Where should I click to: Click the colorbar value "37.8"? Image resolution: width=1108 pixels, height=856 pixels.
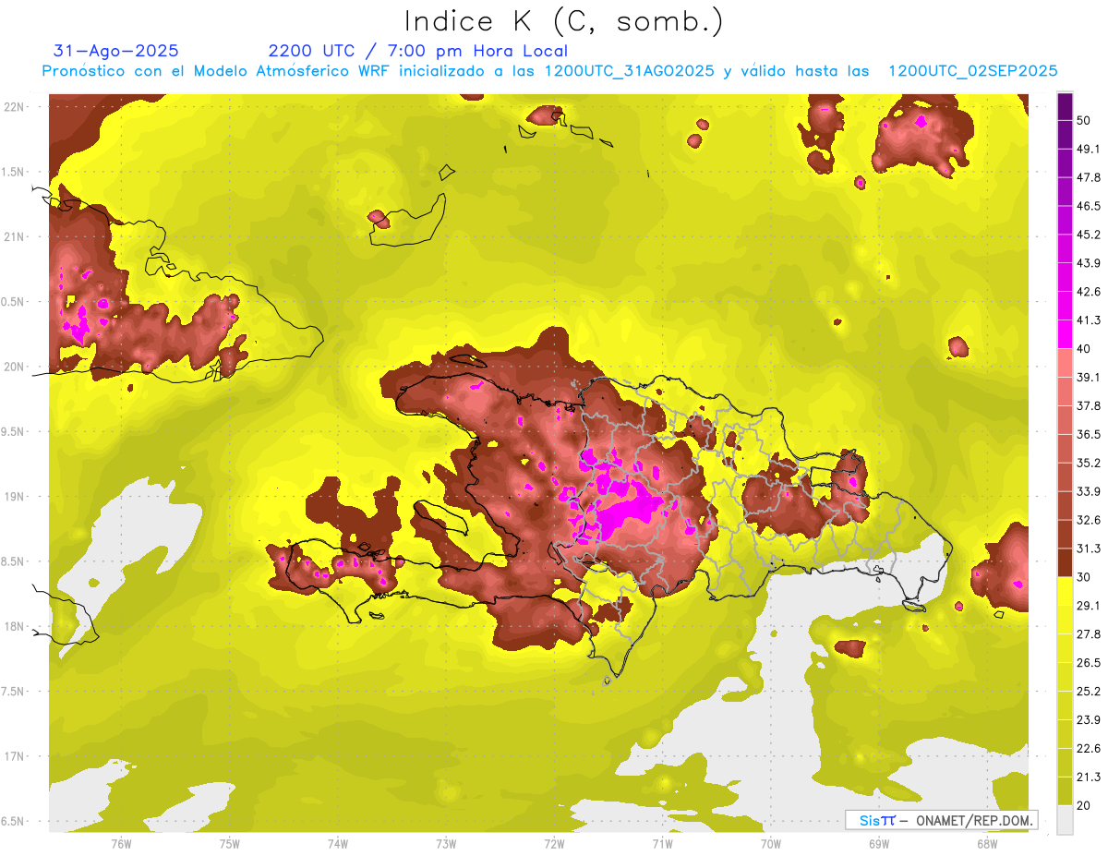point(1089,405)
